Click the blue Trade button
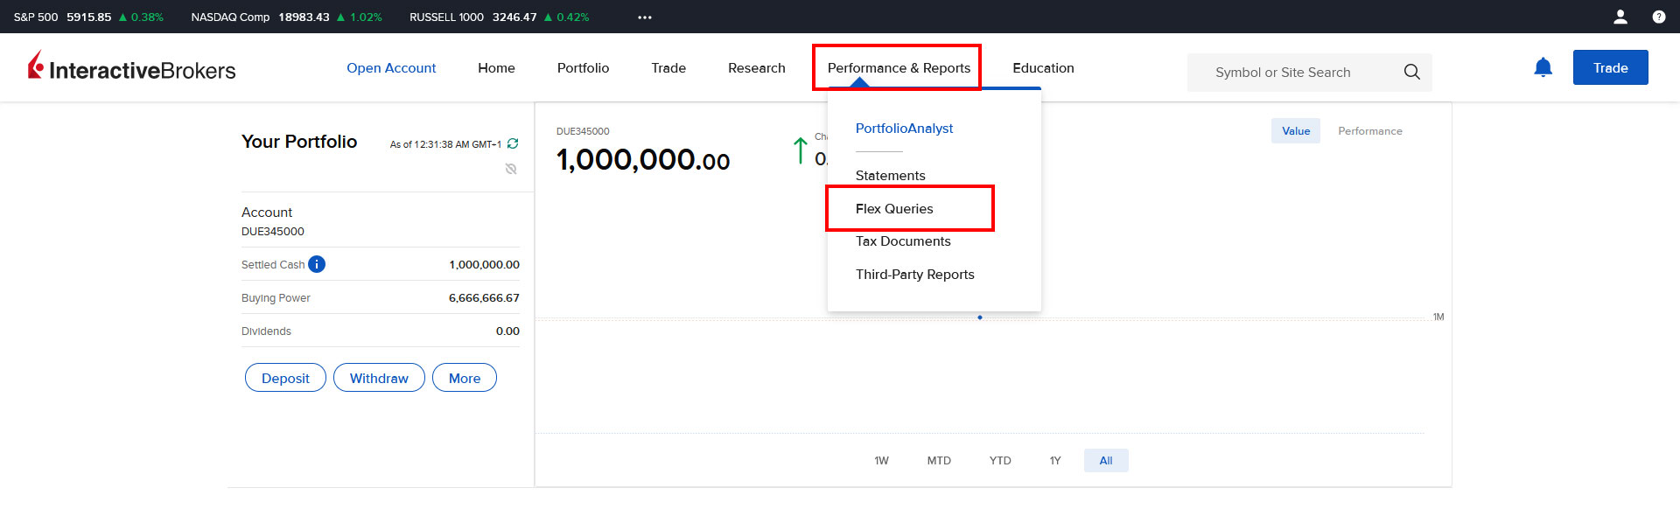This screenshot has height=509, width=1680. tap(1610, 67)
